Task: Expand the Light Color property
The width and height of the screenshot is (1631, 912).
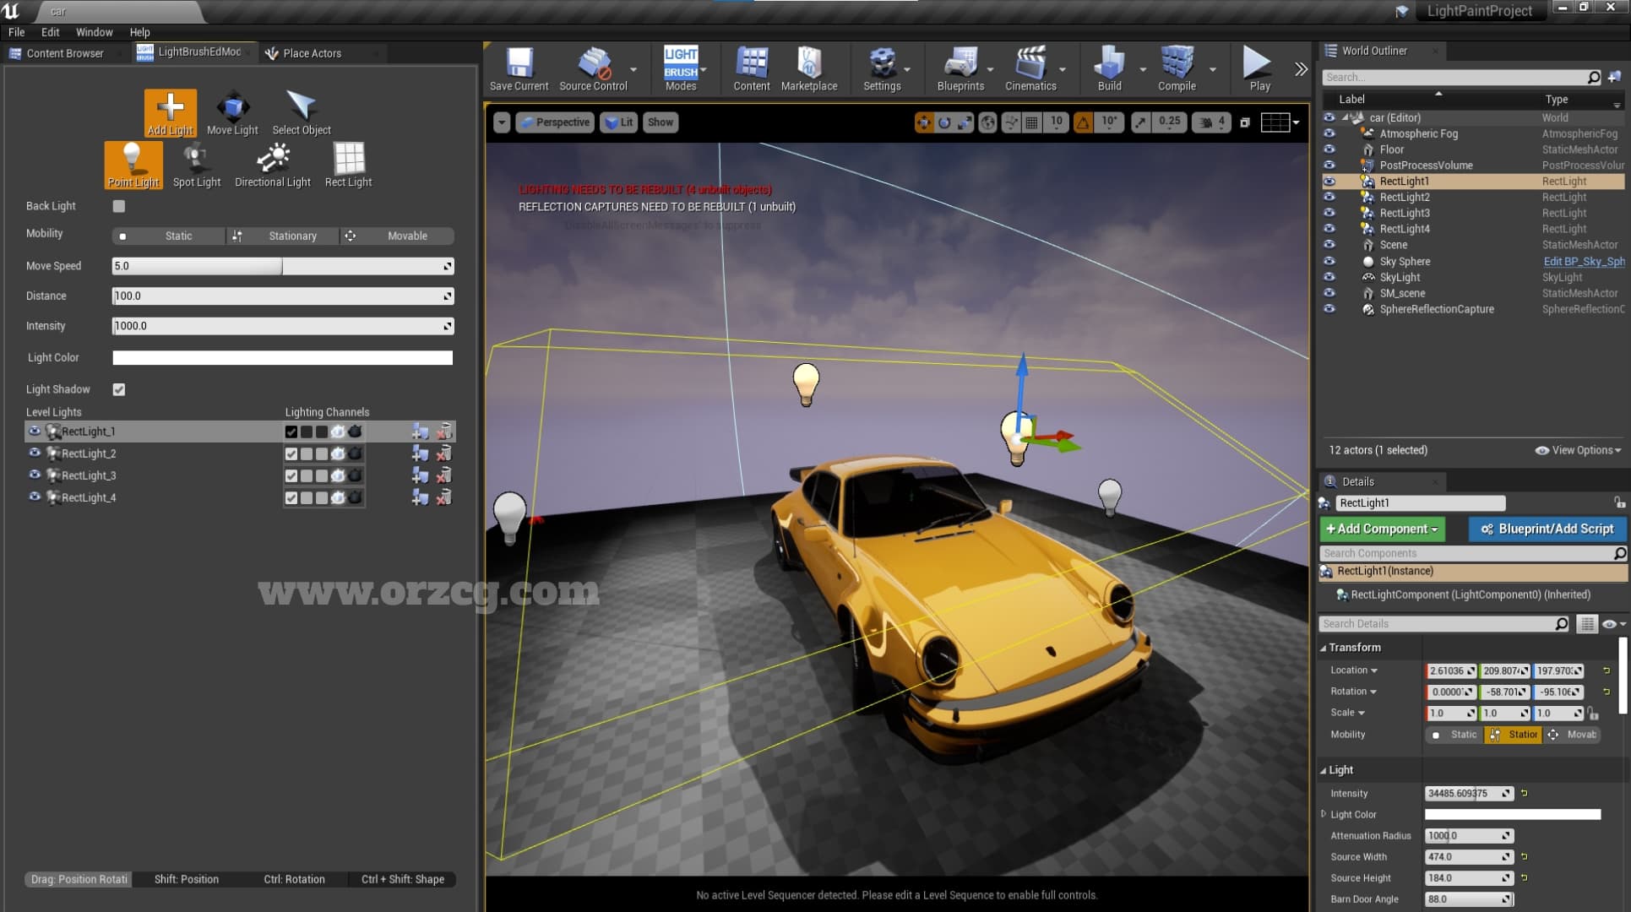Action: pos(1324,814)
